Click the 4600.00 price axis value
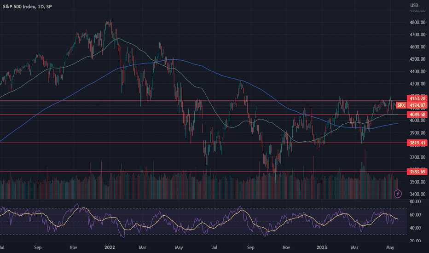429x253 pixels. [417, 47]
